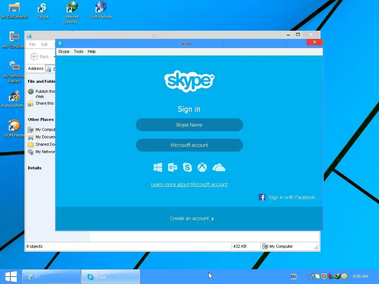Click the Windows logo under Microsoft account
The height and width of the screenshot is (284, 379).
(158, 167)
